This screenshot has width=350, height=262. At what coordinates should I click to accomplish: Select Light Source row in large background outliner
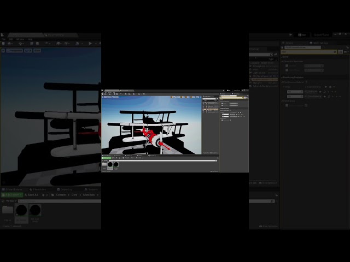coord(264,73)
